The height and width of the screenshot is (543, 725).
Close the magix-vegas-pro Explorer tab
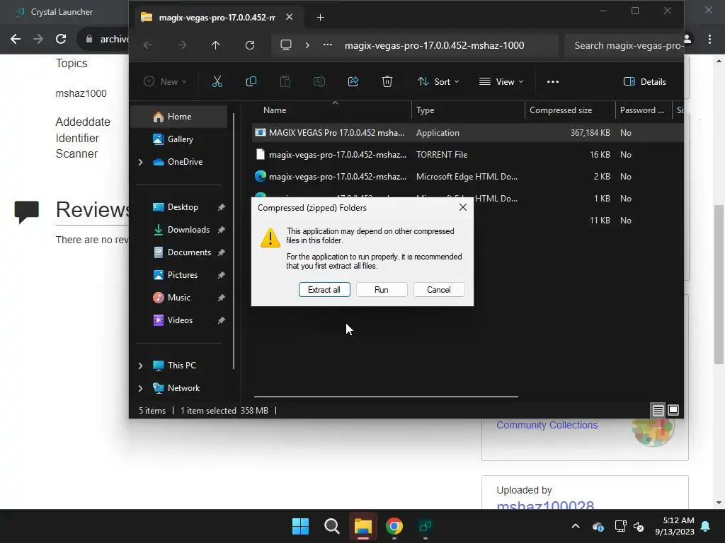(290, 17)
